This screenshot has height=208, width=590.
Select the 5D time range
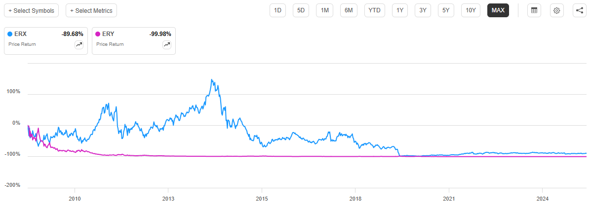(x=301, y=10)
